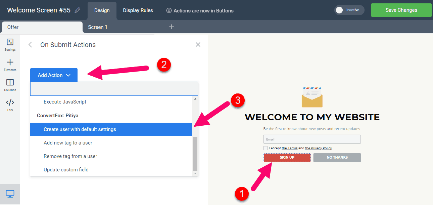The image size is (433, 205).
Task: Open the Settings sidebar panel
Action: (10, 45)
